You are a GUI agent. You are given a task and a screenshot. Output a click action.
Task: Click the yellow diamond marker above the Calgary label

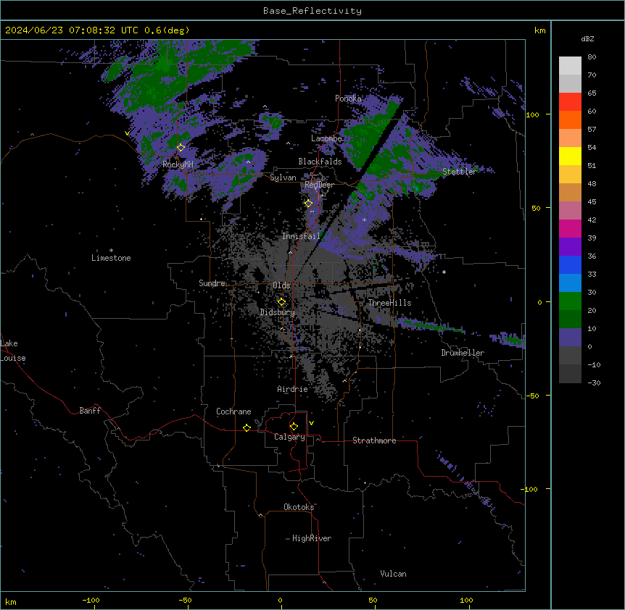[x=294, y=427]
